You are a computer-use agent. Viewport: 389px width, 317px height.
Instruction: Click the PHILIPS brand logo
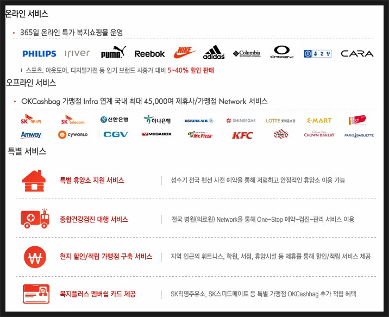point(39,54)
